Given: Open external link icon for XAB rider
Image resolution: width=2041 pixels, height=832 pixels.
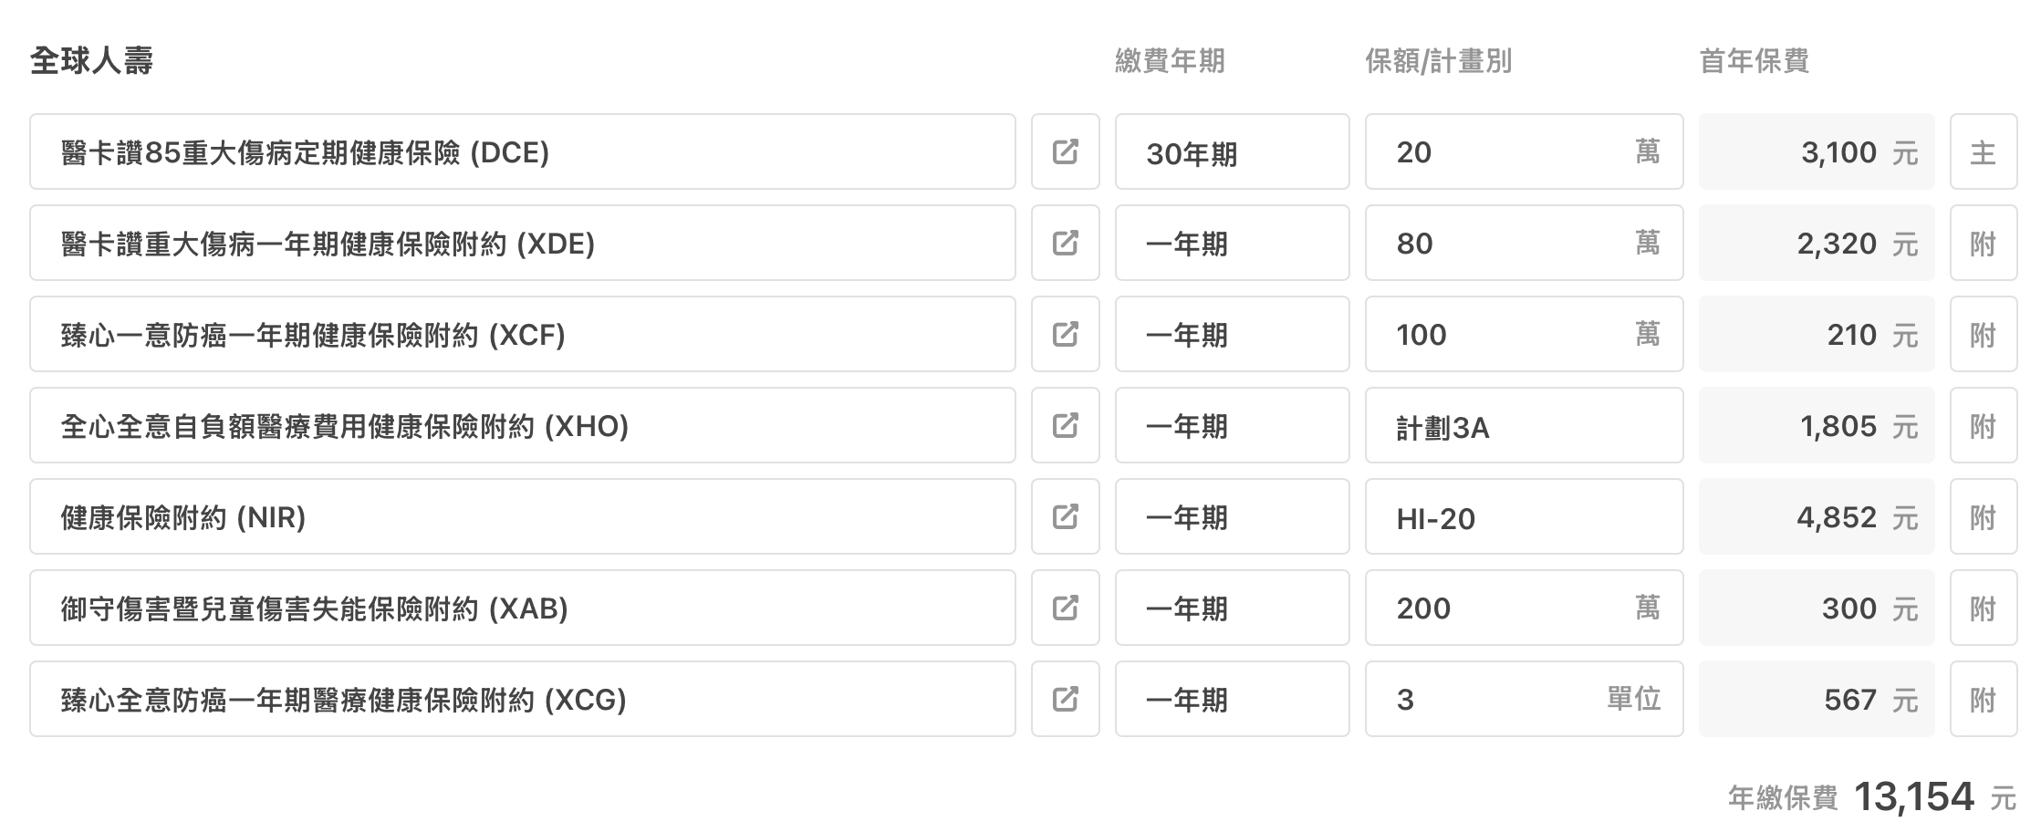Looking at the screenshot, I should [x=1065, y=608].
